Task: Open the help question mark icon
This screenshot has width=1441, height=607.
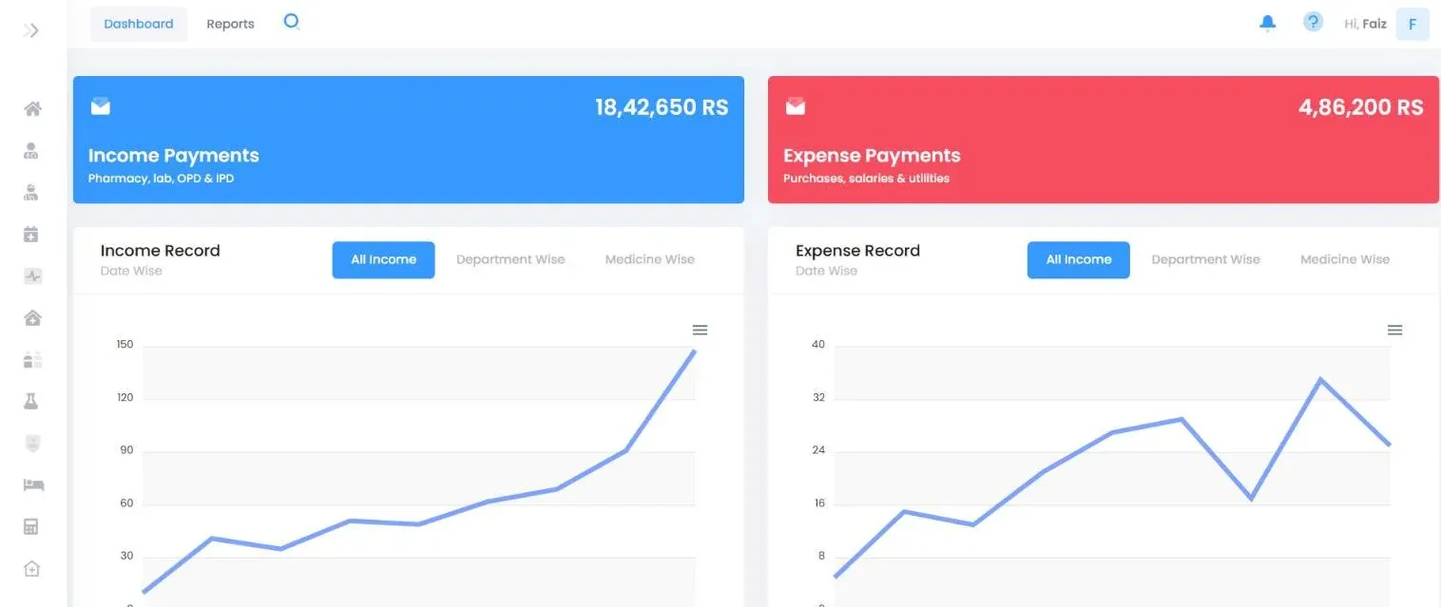Action: (1313, 22)
